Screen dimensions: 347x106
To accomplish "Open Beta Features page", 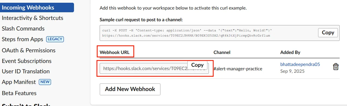I will 19,93.
